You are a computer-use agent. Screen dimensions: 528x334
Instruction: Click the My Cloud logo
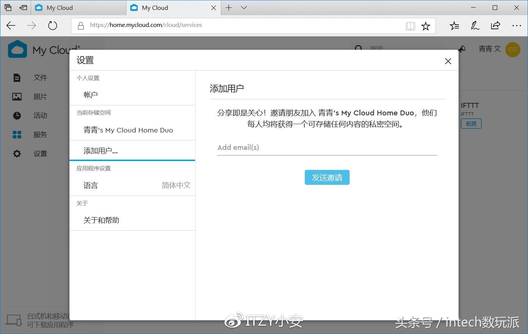(x=18, y=49)
